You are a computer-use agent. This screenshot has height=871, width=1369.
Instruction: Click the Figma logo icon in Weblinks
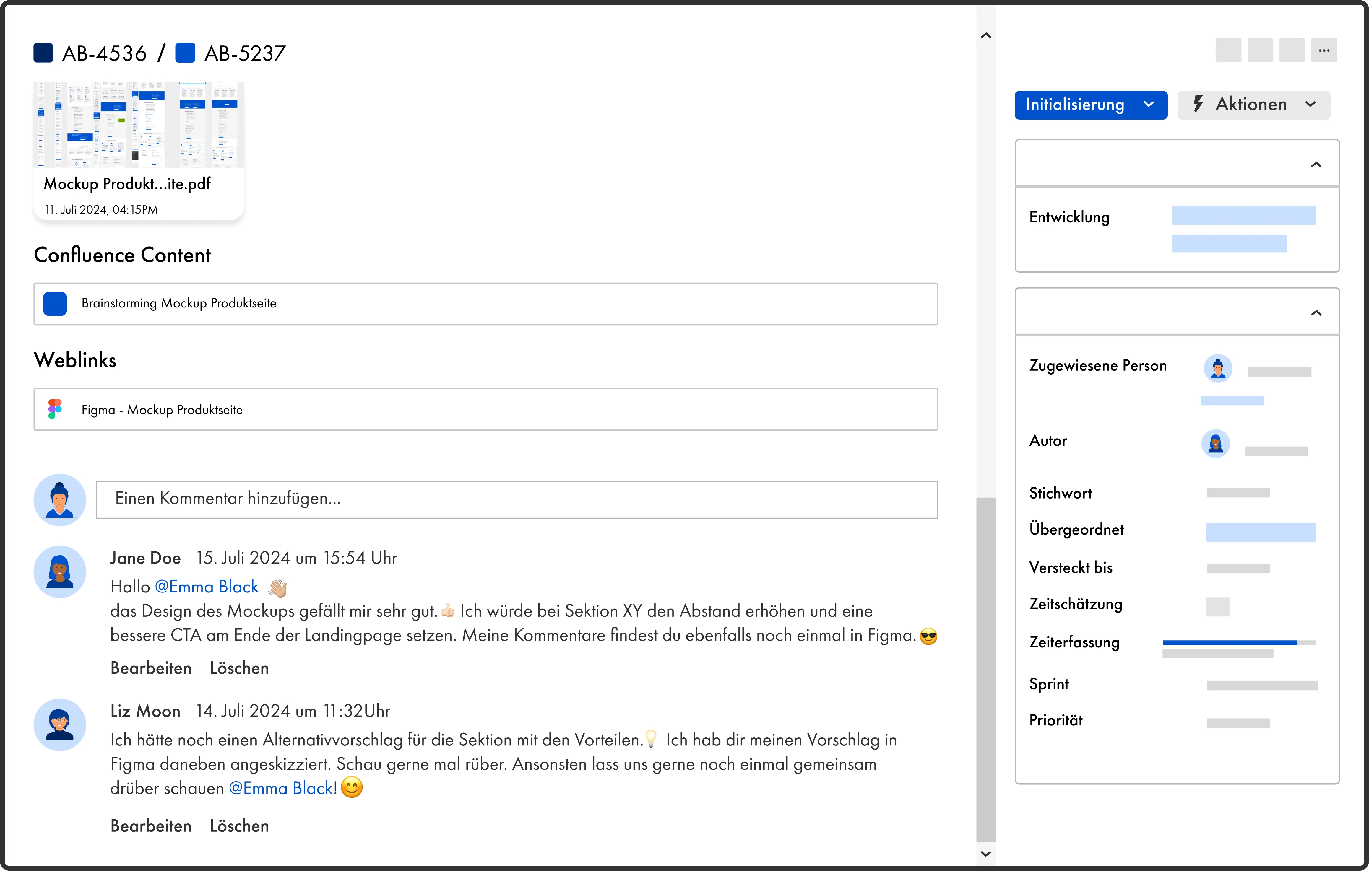click(x=55, y=409)
